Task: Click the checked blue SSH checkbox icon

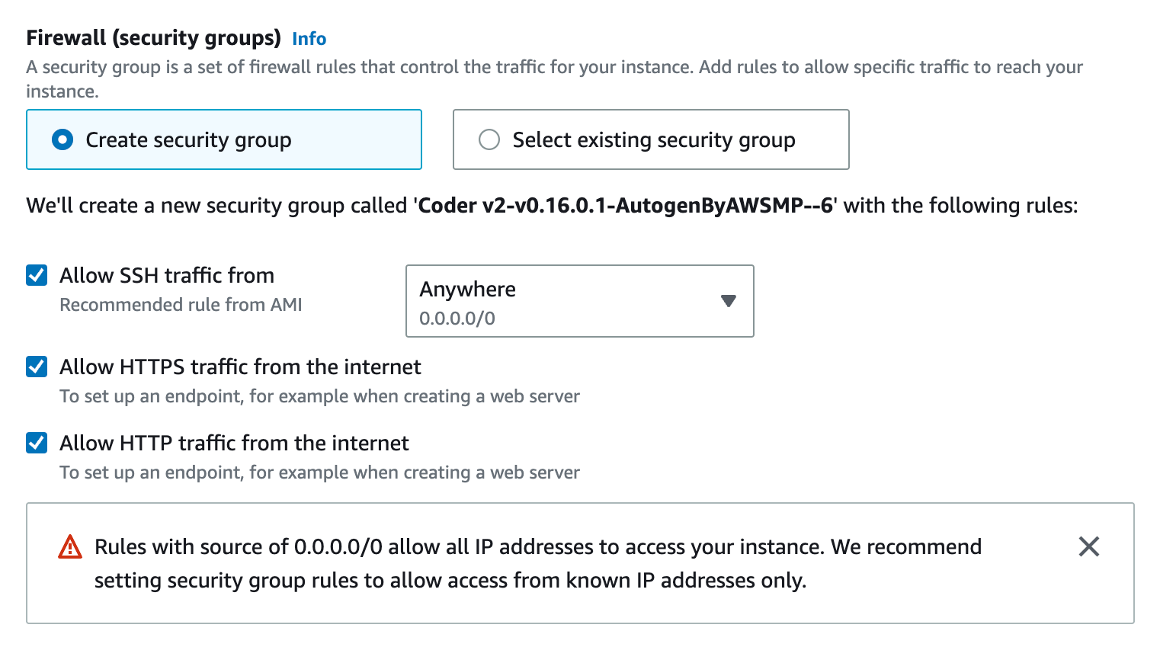Action: [x=36, y=275]
